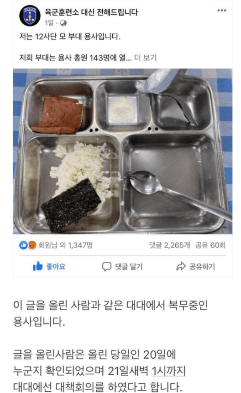Open page name 육군훈련소 대신 전해드립니다
This screenshot has width=241, height=393.
coord(91,12)
